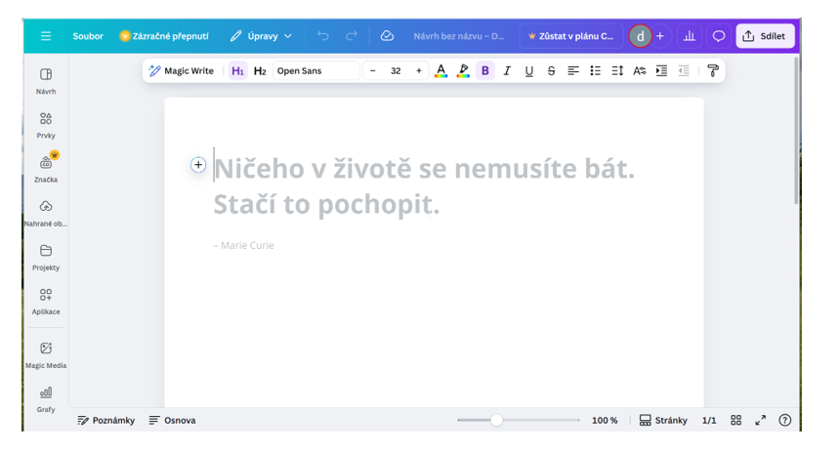Viewport: 839px width, 452px height.
Task: Open the text color picker
Action: [440, 71]
